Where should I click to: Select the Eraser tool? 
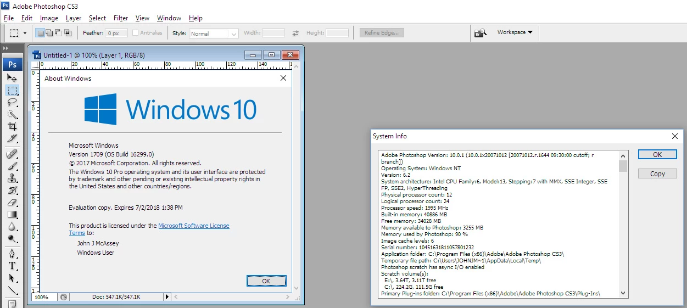[x=12, y=202]
